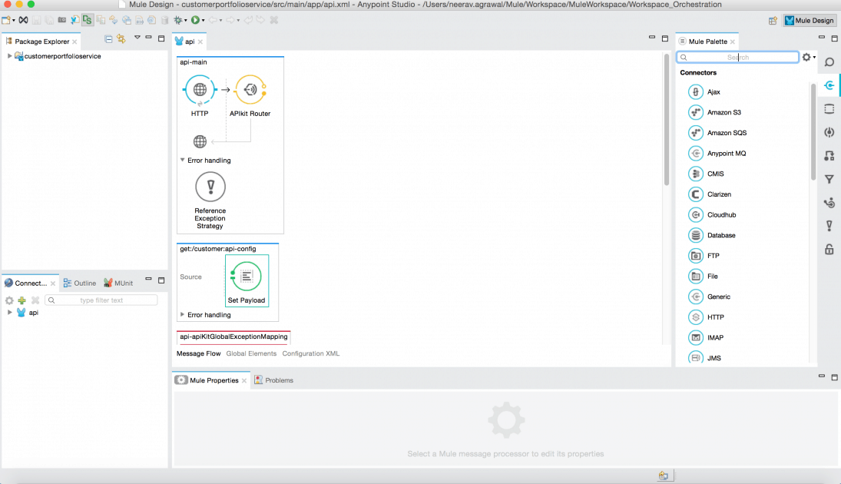841x484 pixels.
Task: Expand the customerportfolioservice project in Package Explorer
Action: coord(9,55)
